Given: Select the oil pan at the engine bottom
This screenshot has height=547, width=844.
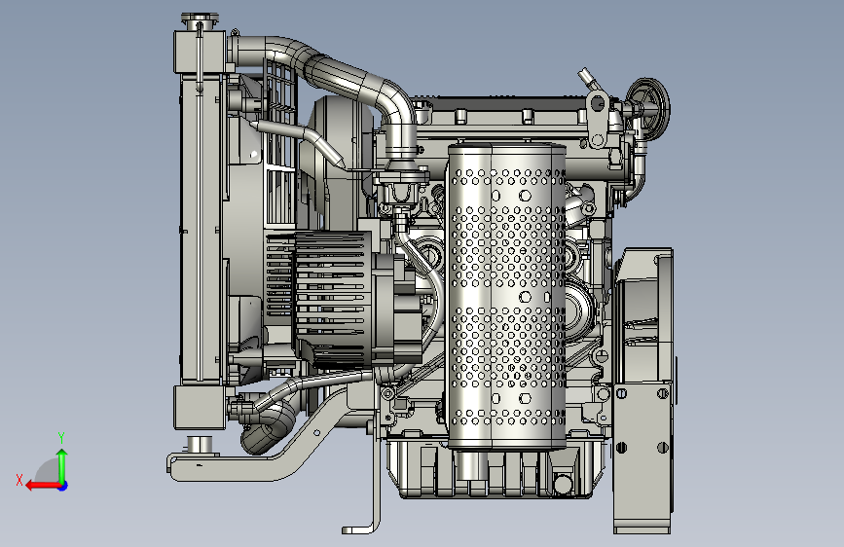Looking at the screenshot, I should [x=495, y=468].
